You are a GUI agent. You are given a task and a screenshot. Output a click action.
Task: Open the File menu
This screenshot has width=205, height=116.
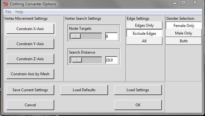coord(8,12)
